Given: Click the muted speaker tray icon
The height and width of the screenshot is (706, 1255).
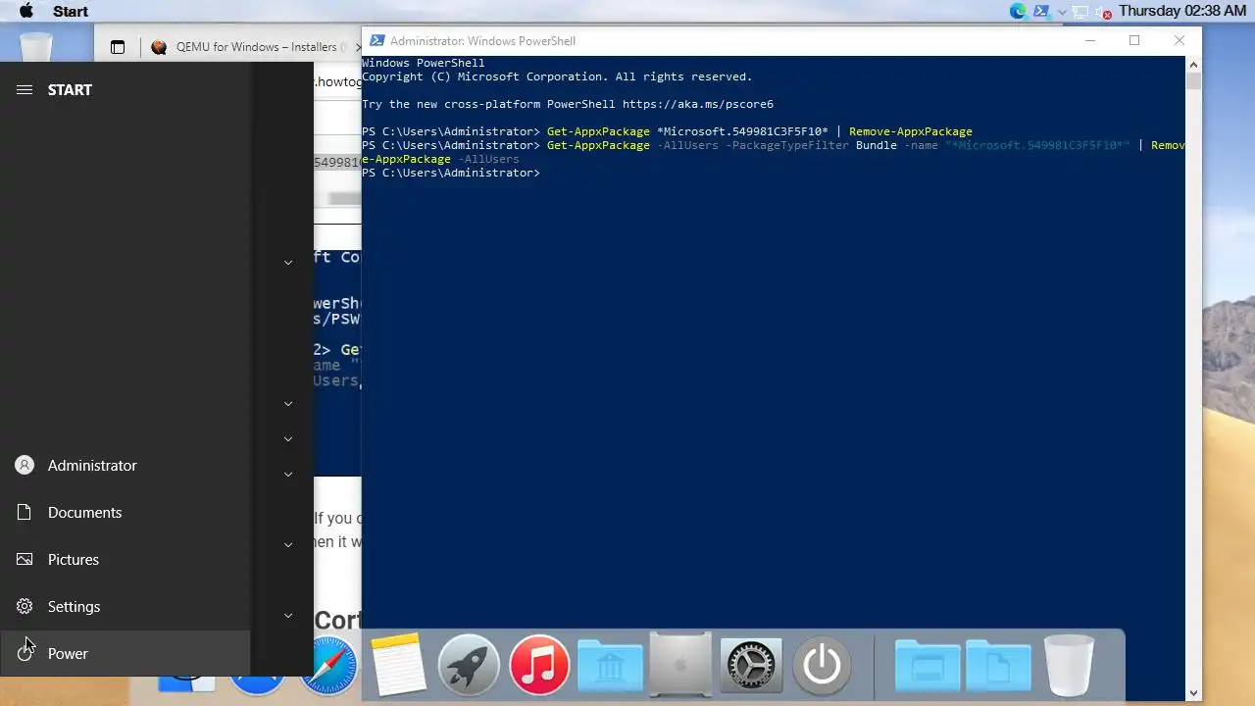Looking at the screenshot, I should pos(1105,13).
